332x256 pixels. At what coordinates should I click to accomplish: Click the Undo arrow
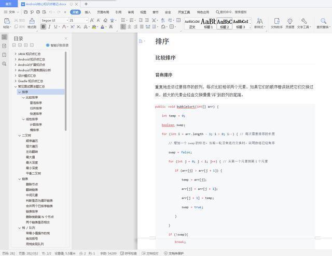51,12
